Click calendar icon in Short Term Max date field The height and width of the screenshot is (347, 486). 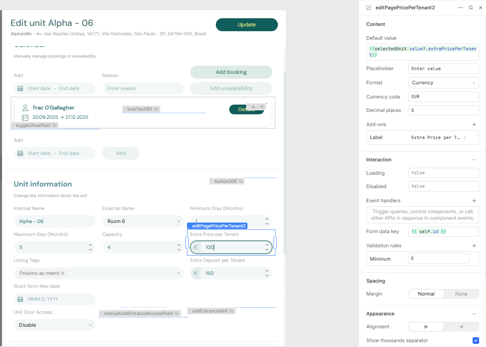(20, 299)
